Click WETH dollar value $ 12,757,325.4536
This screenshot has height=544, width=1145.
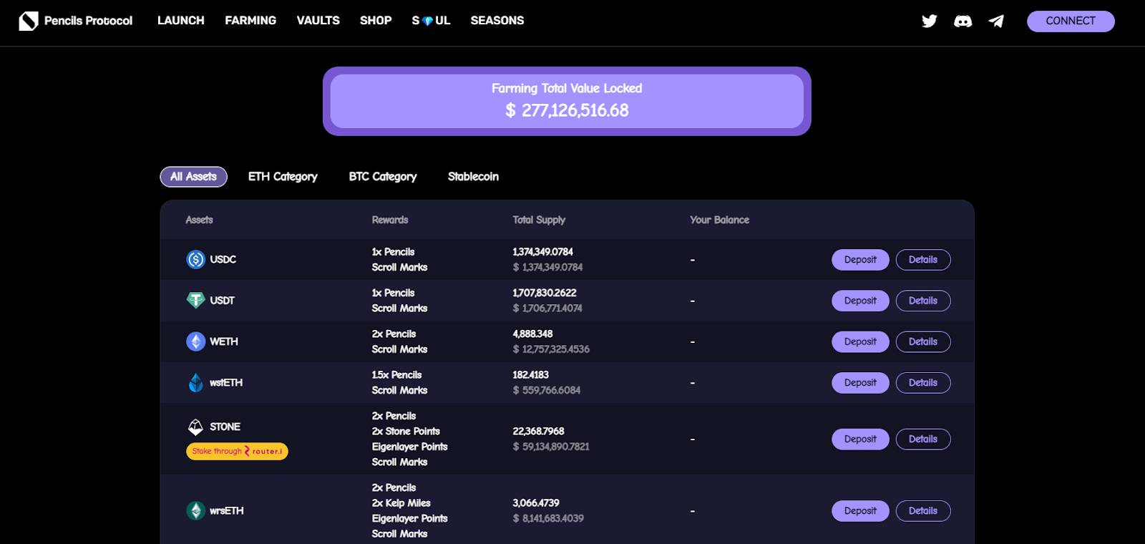pos(551,349)
